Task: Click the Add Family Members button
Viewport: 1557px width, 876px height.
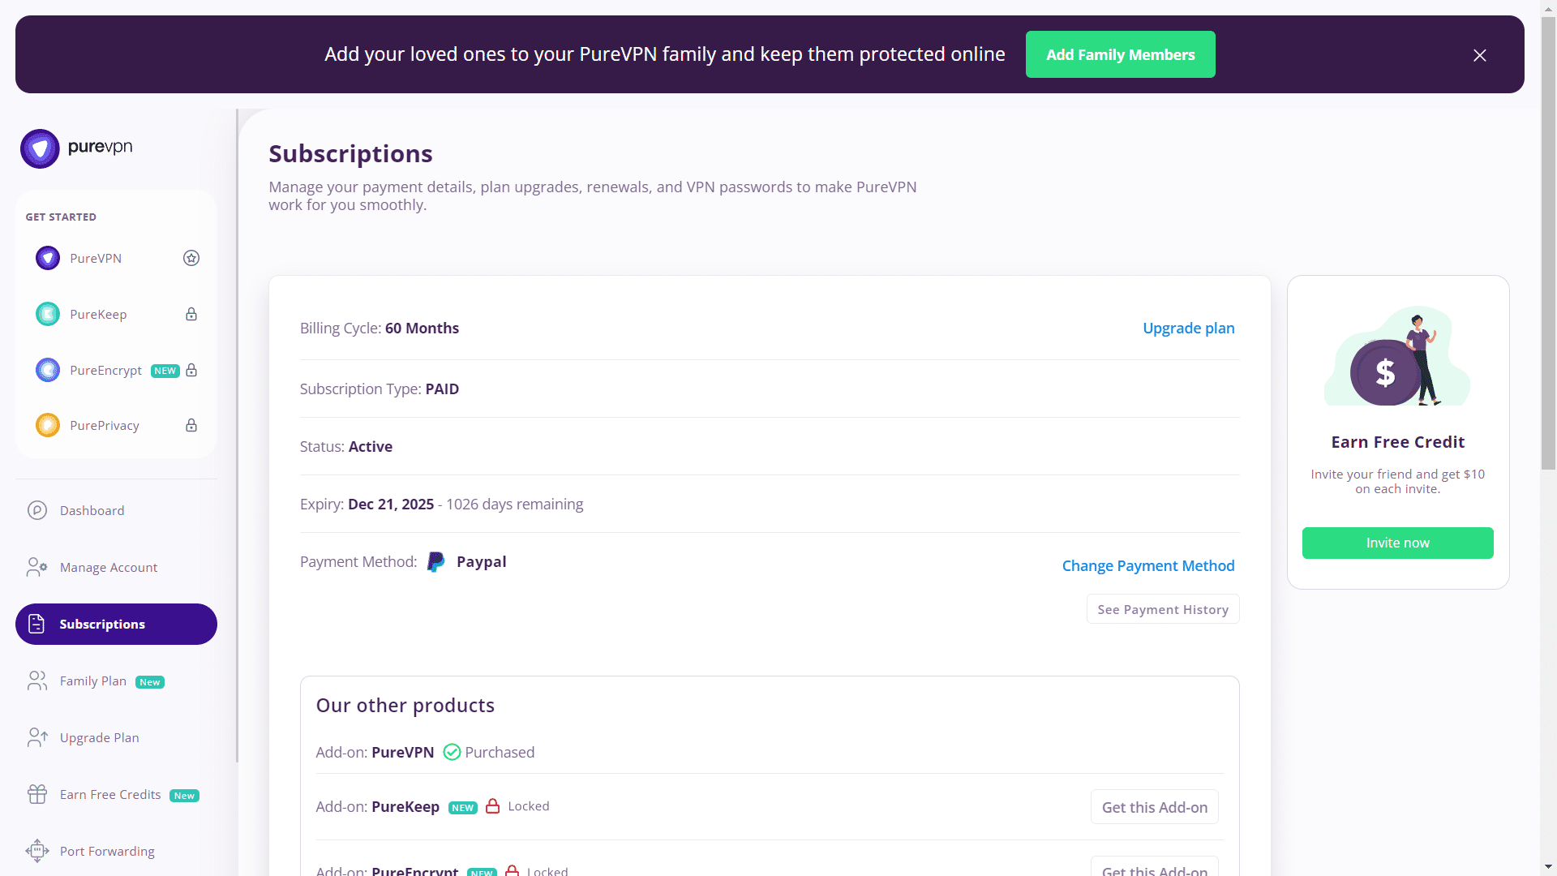Action: pos(1120,54)
